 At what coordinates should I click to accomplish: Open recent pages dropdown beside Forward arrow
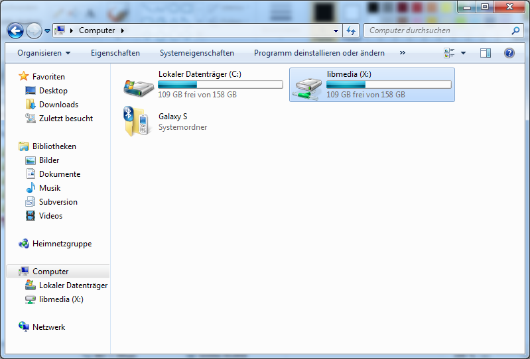pyautogui.click(x=48, y=31)
